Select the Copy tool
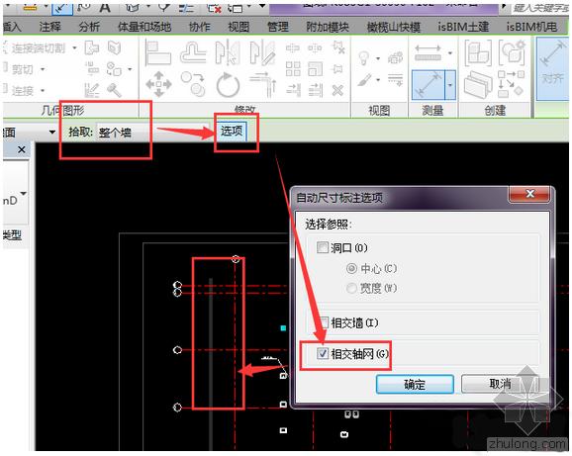Screen dimensions: 572x456 click(x=193, y=84)
